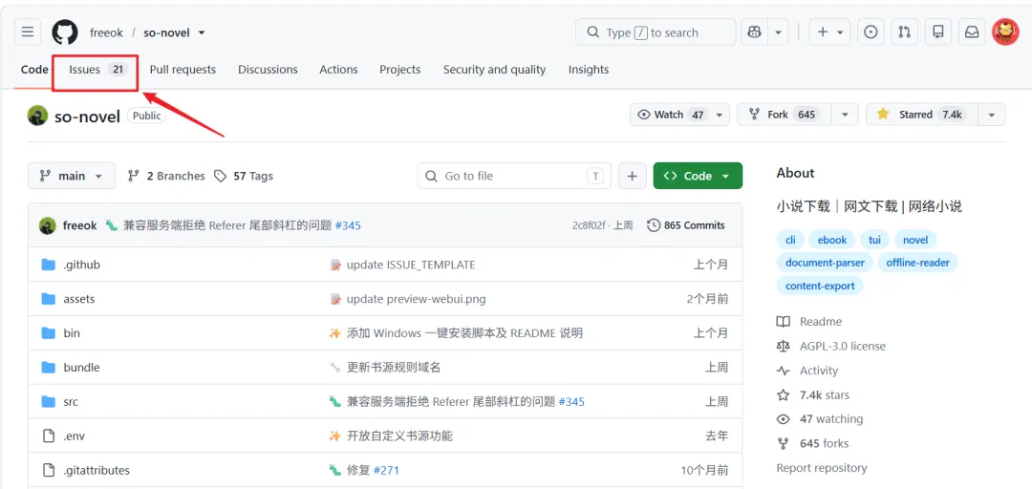Click the content-export topic tag
The width and height of the screenshot is (1032, 489).
(820, 286)
